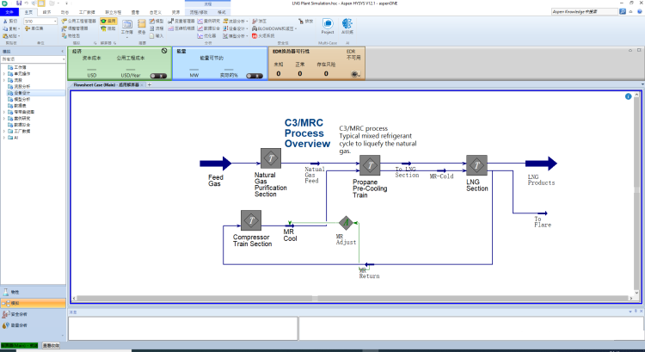Select the Propane Pre-Cooling Train block
Screen dimensions: 645x352
click(370, 165)
